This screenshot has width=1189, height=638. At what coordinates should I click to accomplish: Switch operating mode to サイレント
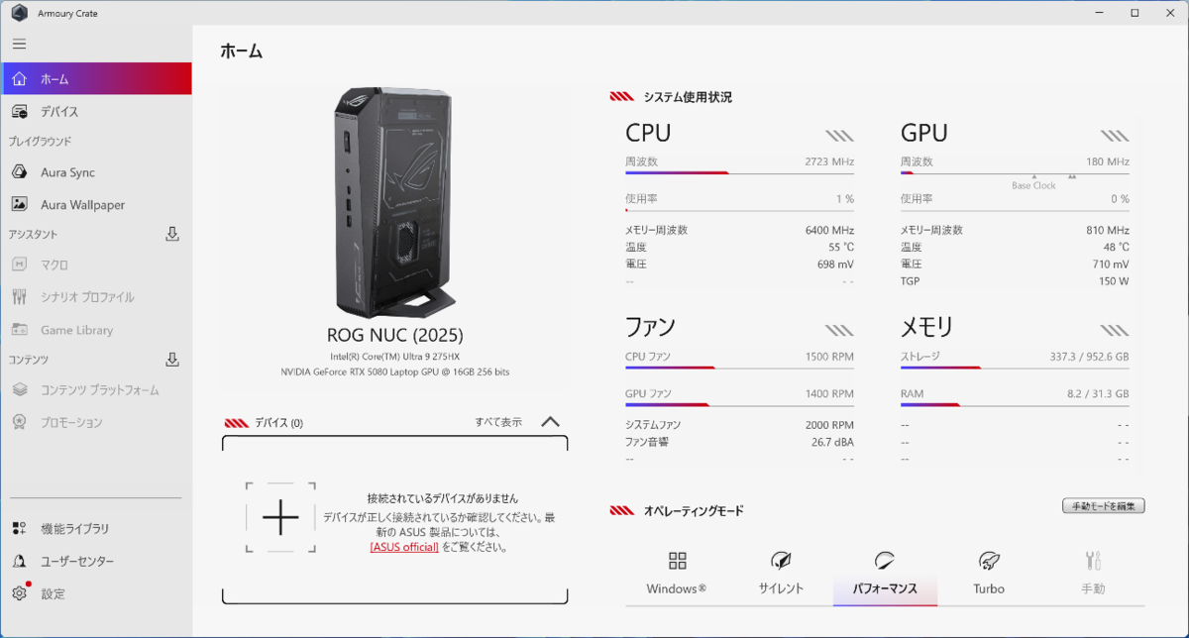(x=781, y=573)
